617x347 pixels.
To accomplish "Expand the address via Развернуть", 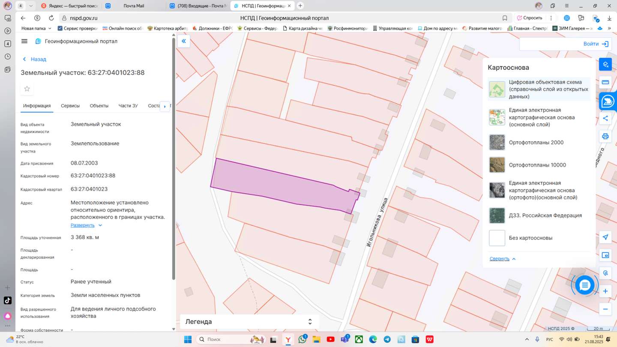I will point(83,225).
